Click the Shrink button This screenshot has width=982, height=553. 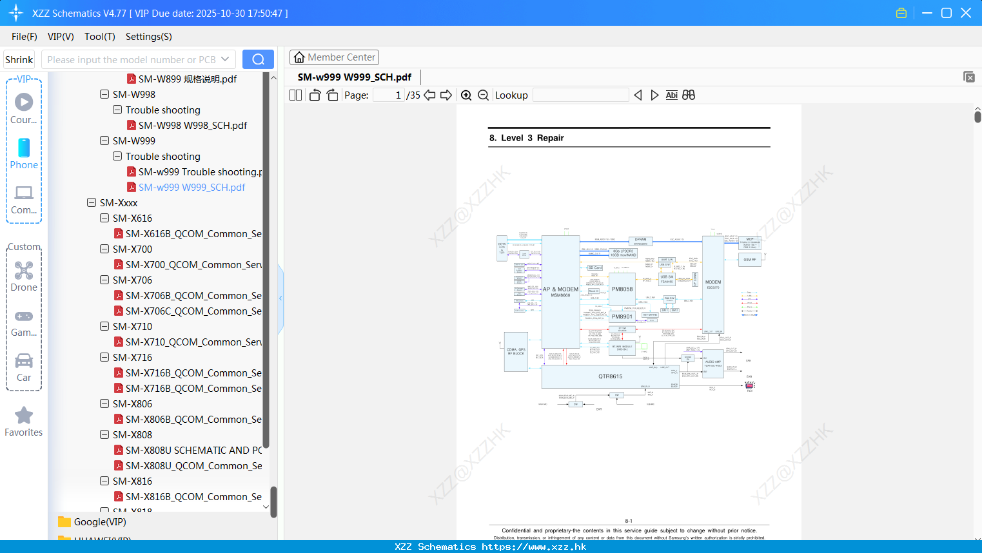click(19, 59)
